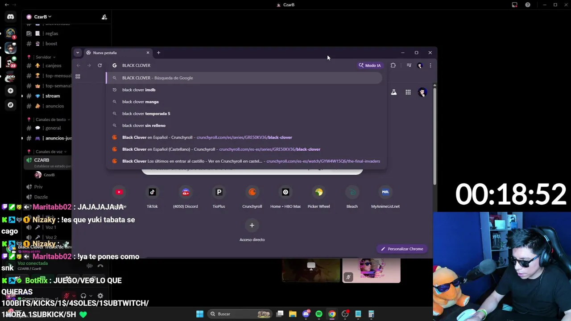Open Los últimos en entrar al castillo suggestion
The width and height of the screenshot is (571, 321).
[244, 161]
